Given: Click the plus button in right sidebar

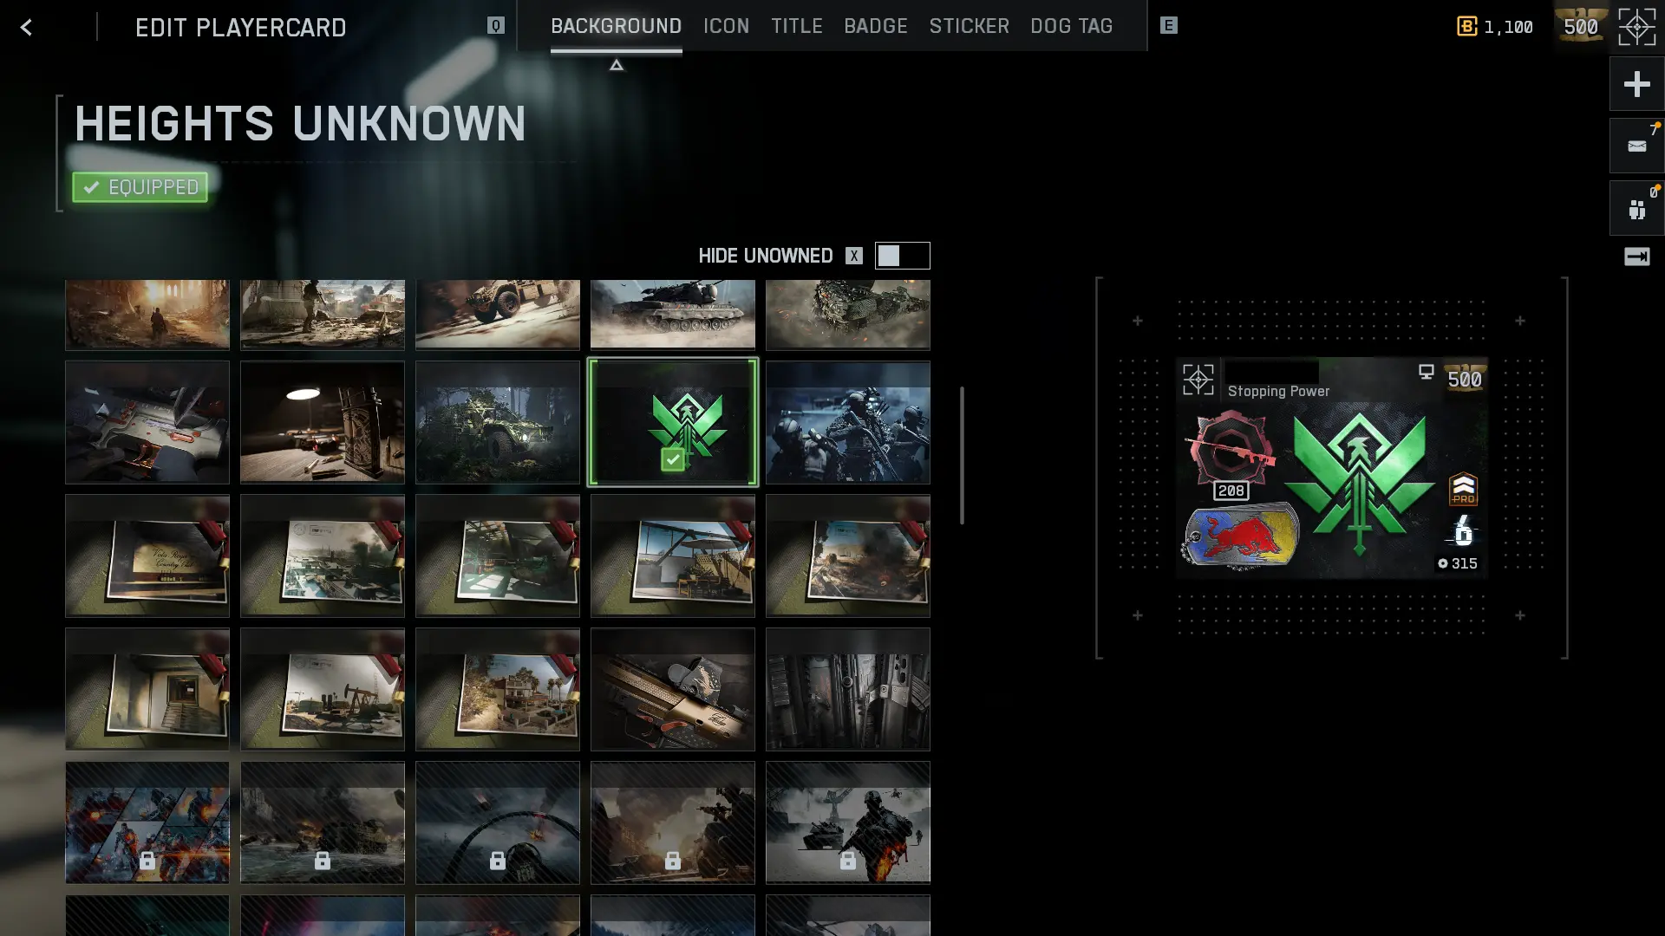Looking at the screenshot, I should (1636, 84).
